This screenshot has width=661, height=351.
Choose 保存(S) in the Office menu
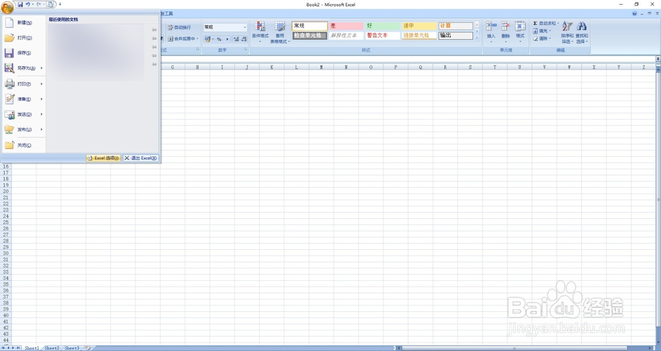[x=23, y=53]
